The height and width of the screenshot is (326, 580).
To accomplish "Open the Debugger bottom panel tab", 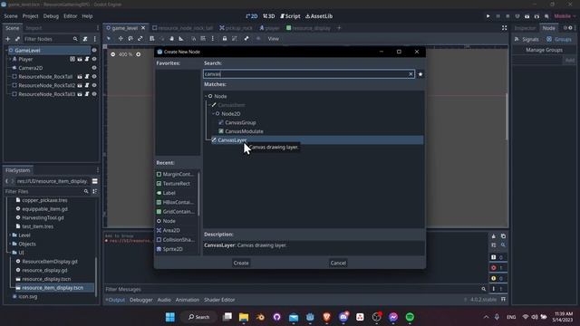I will 141,300.
